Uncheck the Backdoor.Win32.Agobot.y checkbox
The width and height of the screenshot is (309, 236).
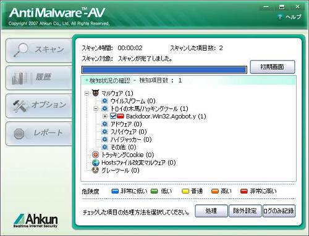(x=113, y=116)
